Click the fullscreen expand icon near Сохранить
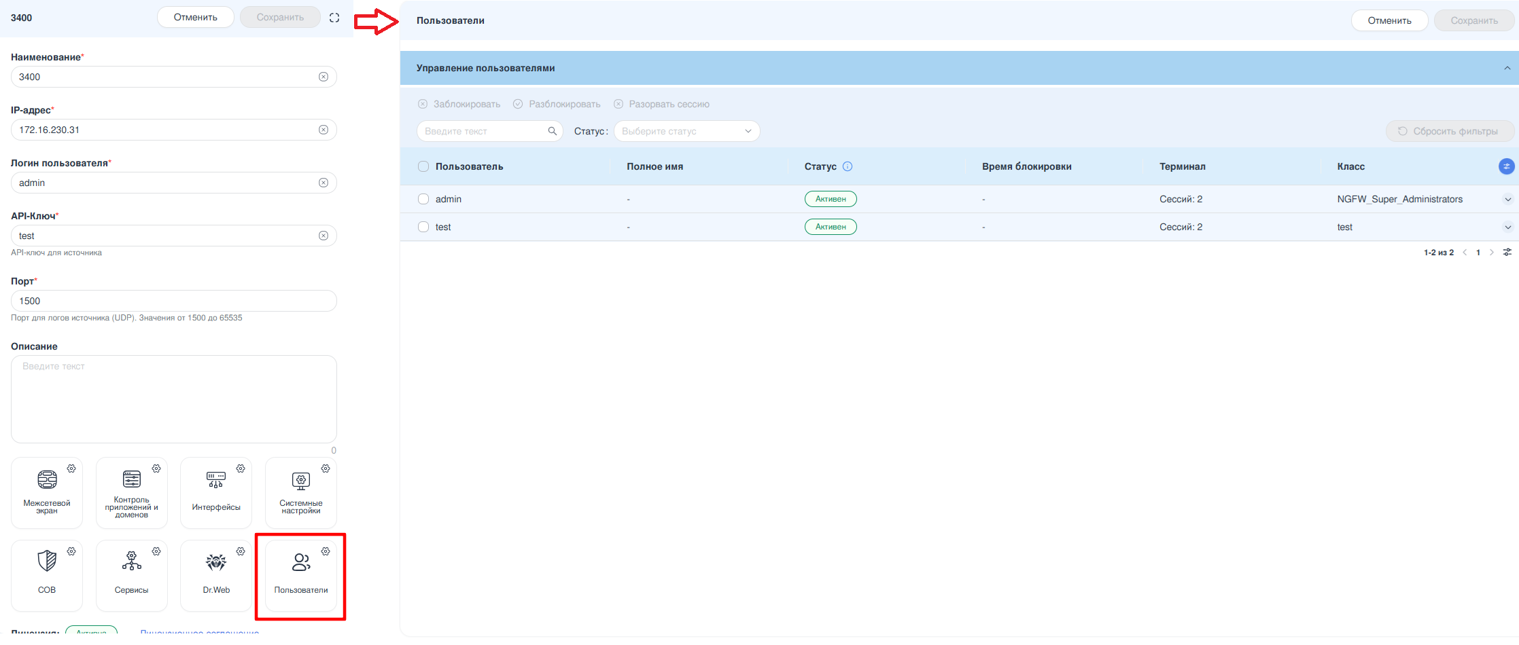1519x645 pixels. (x=334, y=18)
